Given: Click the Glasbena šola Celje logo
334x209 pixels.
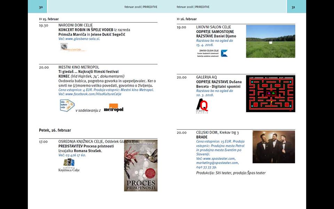Looking at the screenshot, I should pos(72,47).
